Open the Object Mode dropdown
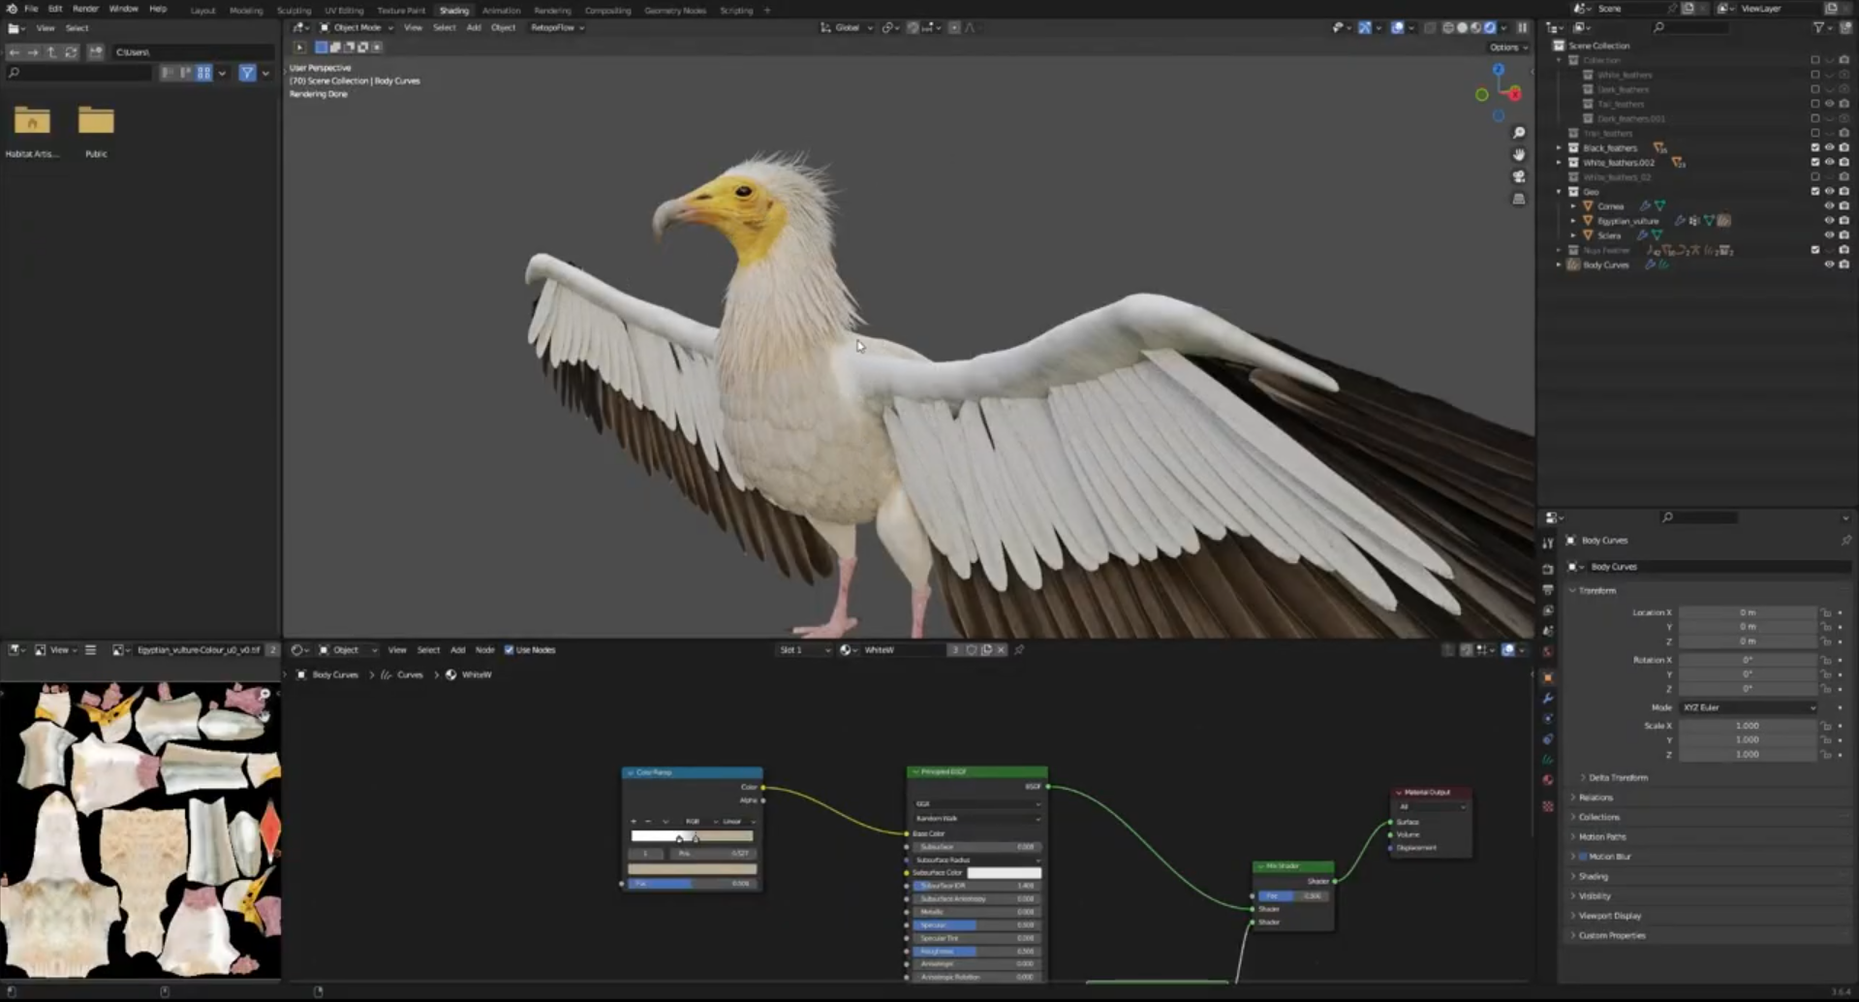Screen dimensions: 1859x1002 [356, 28]
